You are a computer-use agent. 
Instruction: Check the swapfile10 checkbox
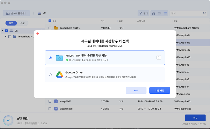[50, 101]
